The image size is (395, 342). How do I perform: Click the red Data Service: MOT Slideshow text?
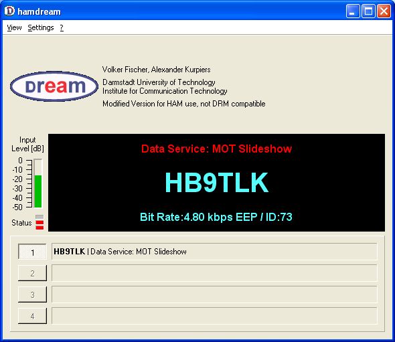[x=216, y=149]
